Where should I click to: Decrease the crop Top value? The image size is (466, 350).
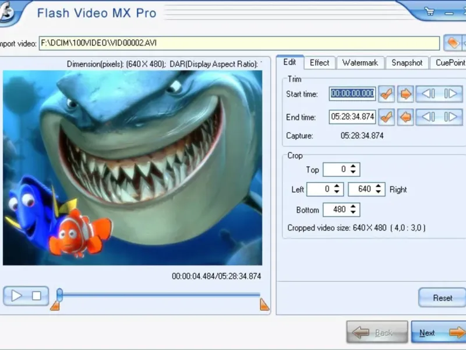pos(353,172)
